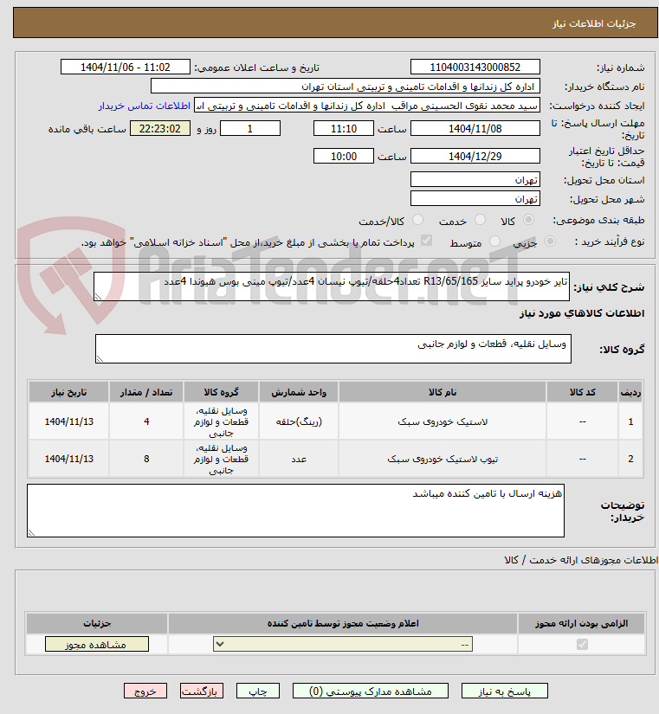Open اطلاعات تماس خریدار link

click(145, 106)
